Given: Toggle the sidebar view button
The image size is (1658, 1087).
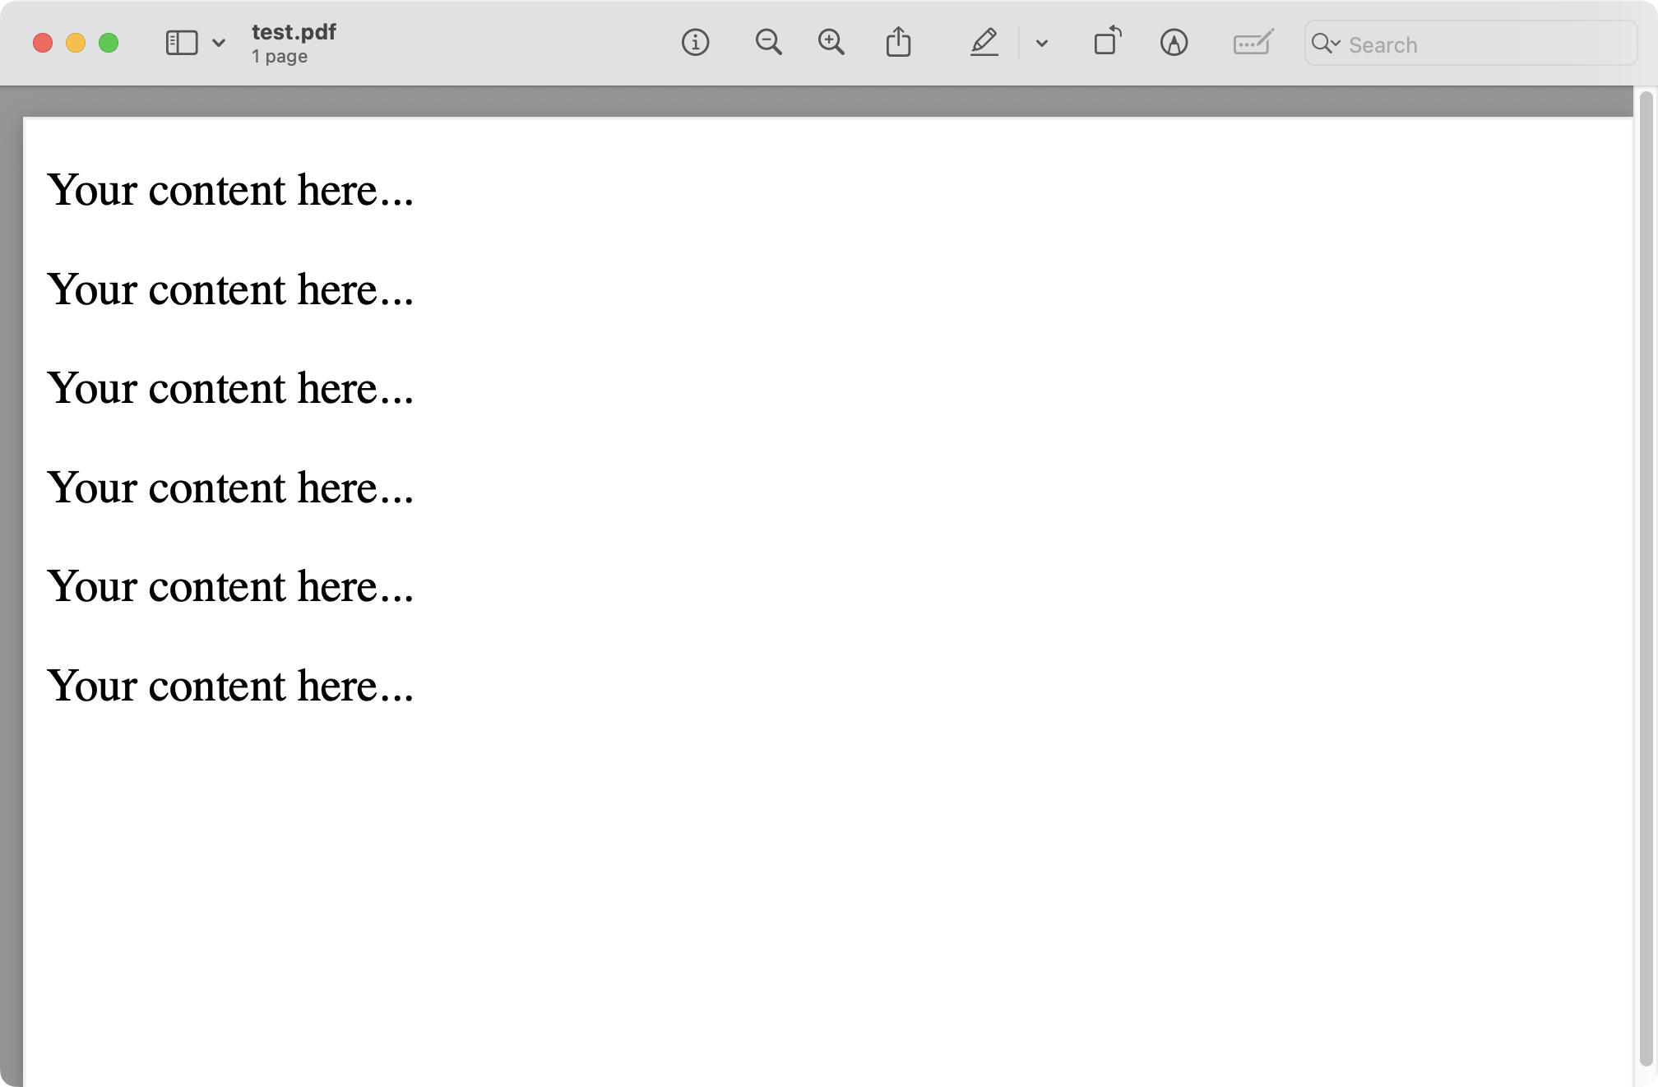Looking at the screenshot, I should click(182, 43).
